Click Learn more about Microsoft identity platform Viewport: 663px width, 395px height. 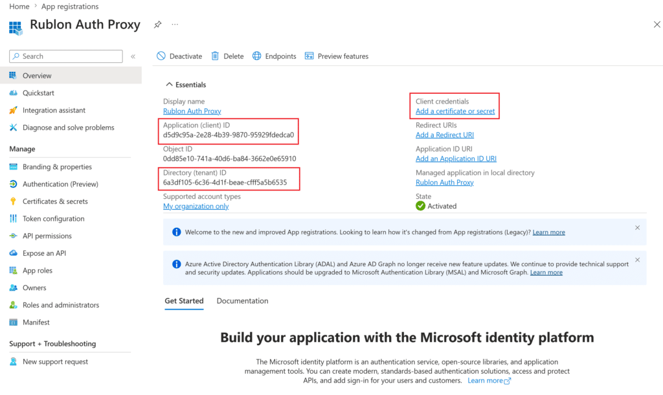click(489, 381)
